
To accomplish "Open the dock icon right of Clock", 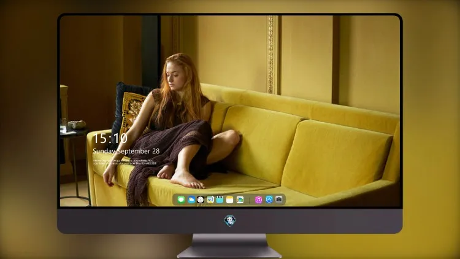I will tap(210, 199).
